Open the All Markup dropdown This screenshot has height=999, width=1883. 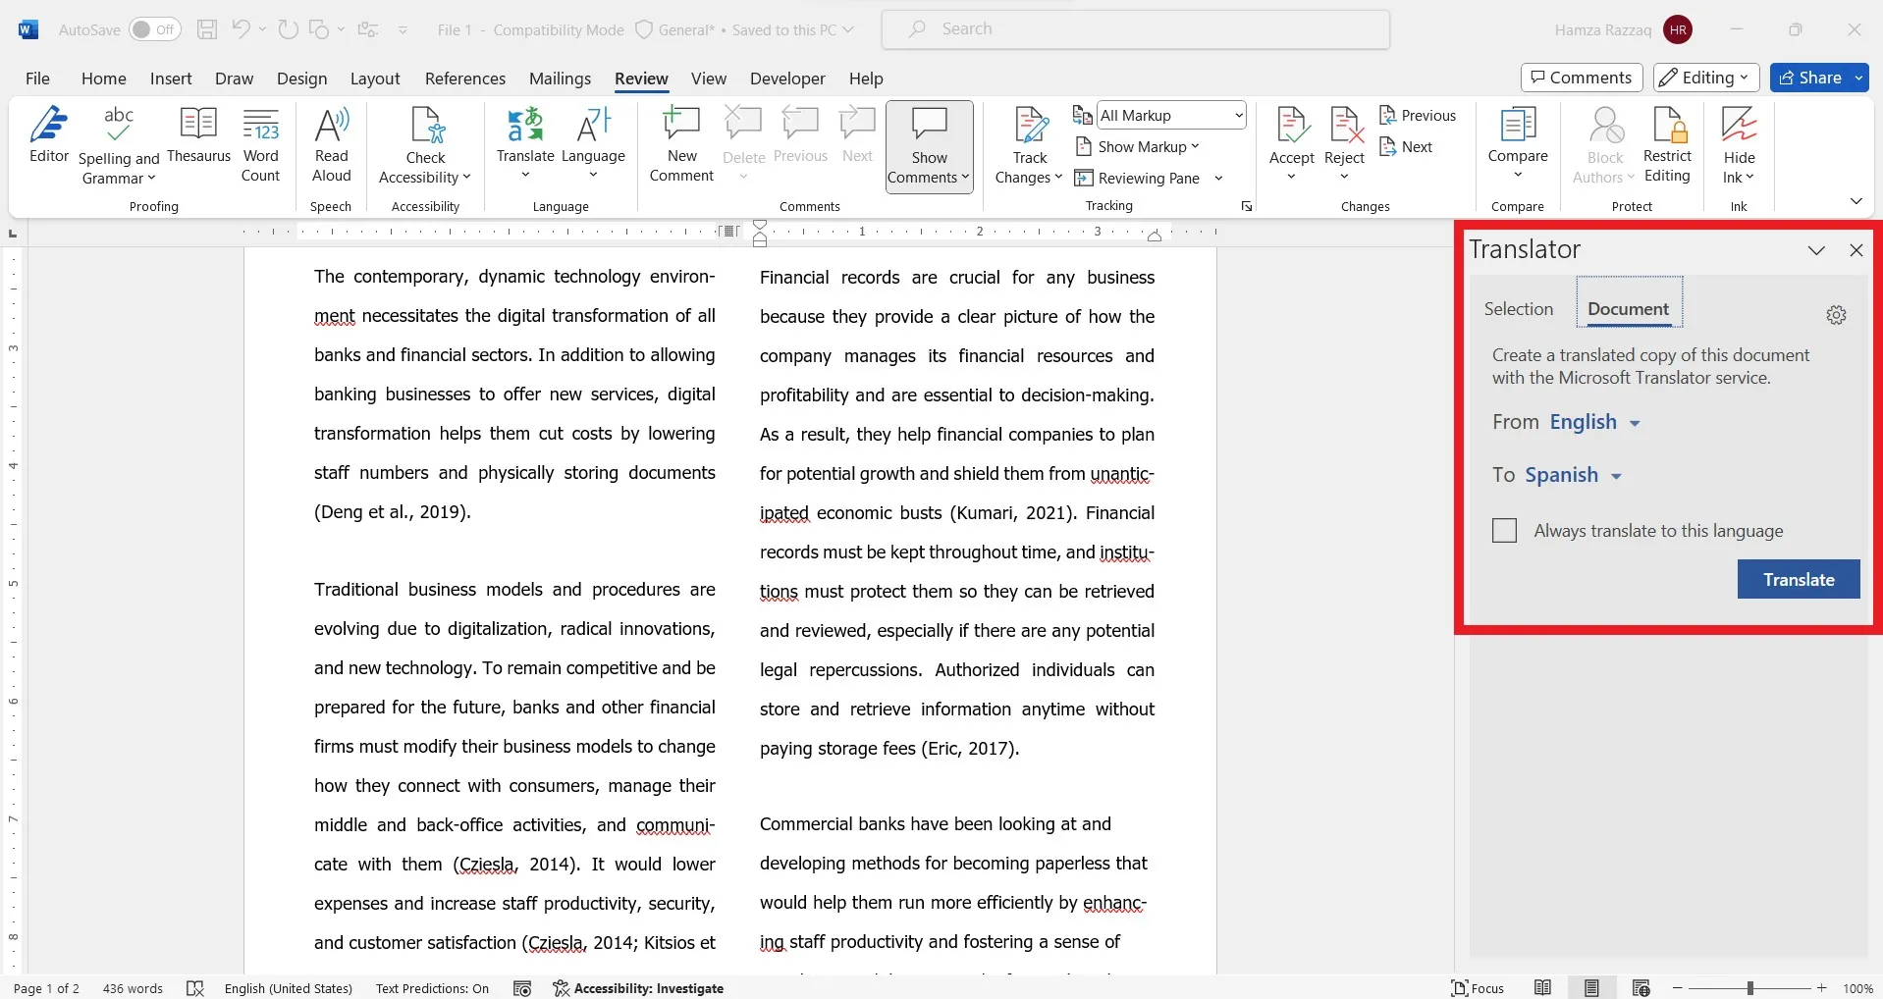coord(1171,115)
